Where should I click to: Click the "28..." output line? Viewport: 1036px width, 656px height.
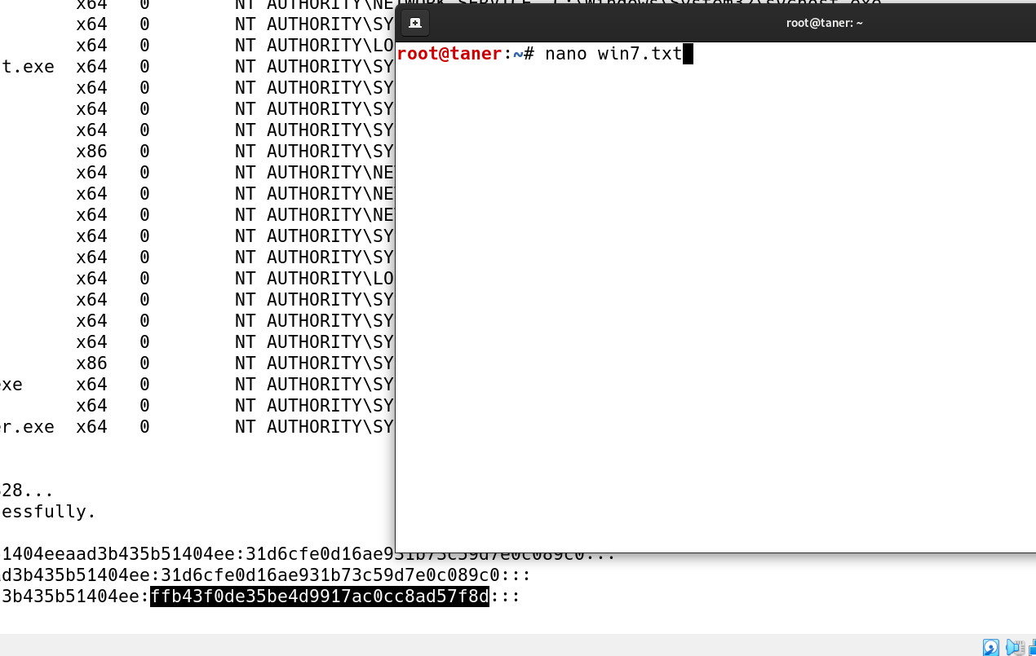(27, 491)
